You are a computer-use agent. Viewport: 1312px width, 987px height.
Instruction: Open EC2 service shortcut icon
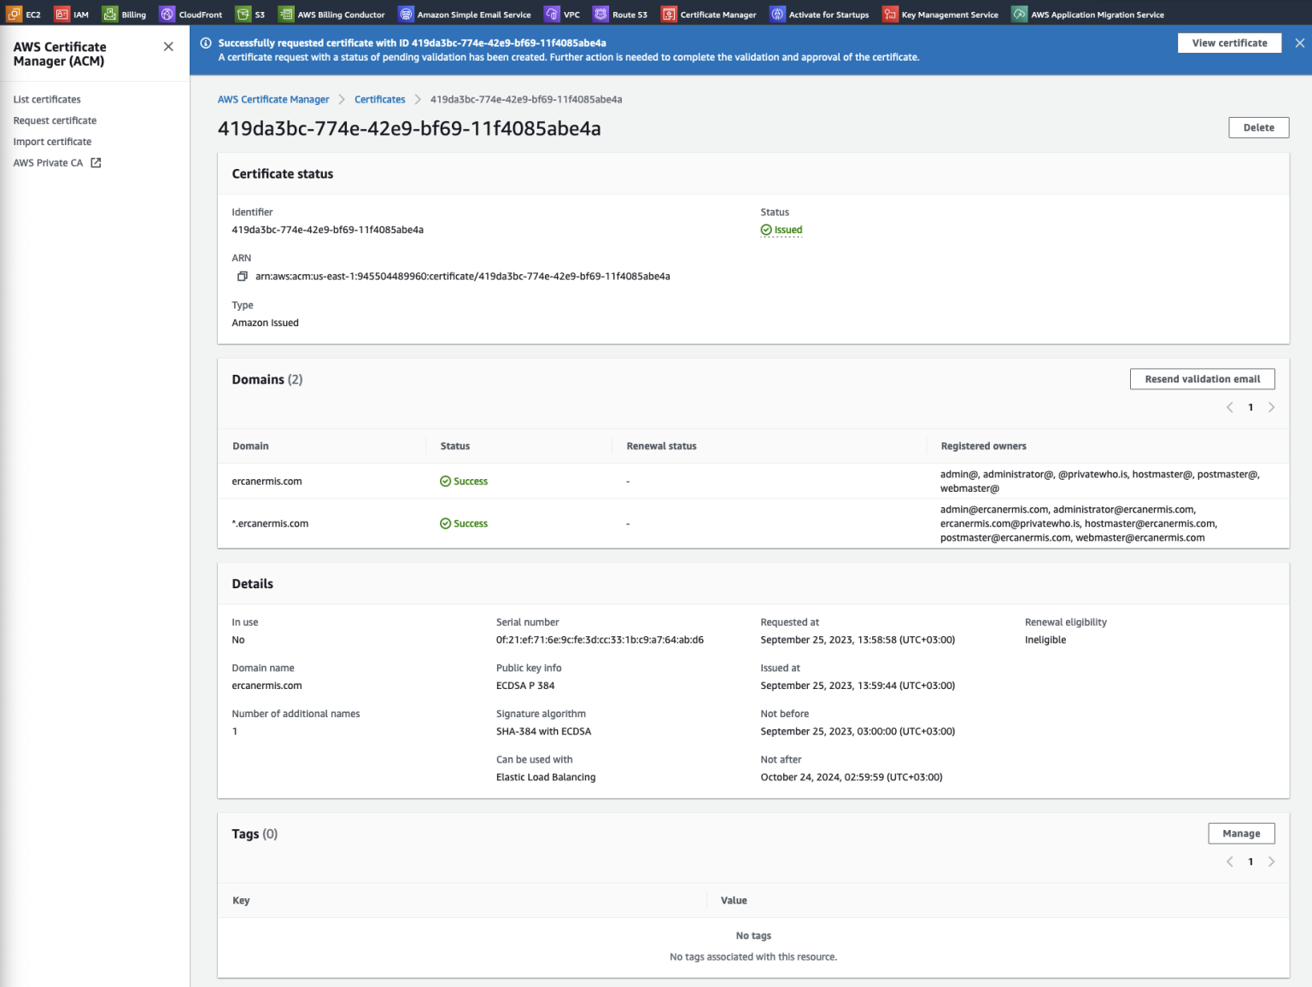click(15, 15)
